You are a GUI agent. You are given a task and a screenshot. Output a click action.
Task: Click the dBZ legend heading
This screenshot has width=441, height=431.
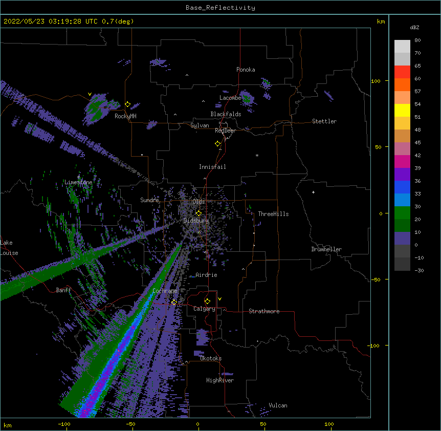414,27
